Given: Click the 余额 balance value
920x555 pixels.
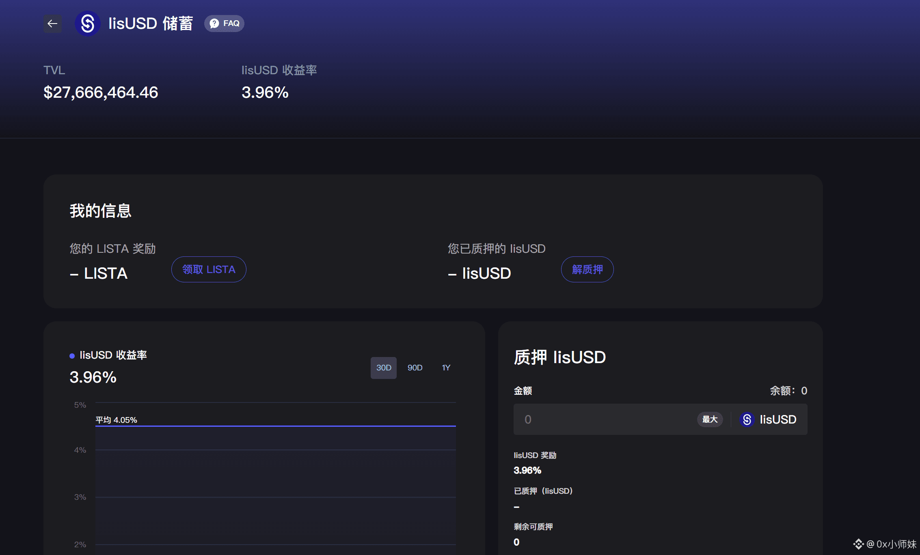Looking at the screenshot, I should (x=803, y=391).
